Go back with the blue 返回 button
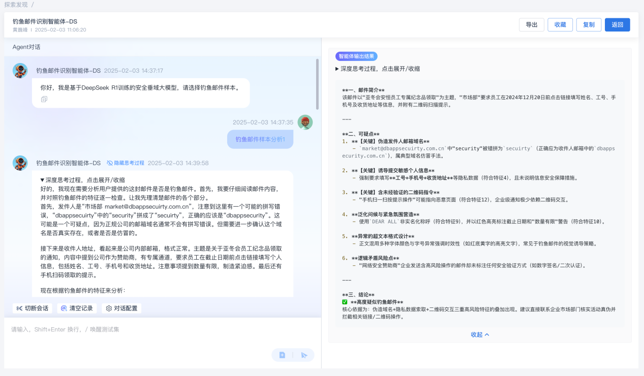 617,25
